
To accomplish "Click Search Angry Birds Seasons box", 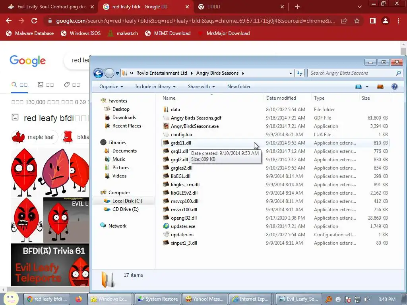I will pos(355,73).
